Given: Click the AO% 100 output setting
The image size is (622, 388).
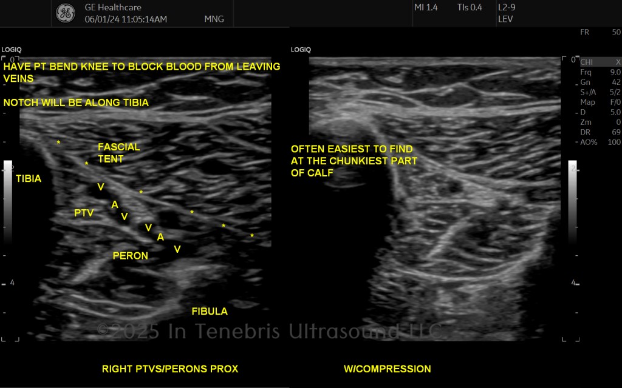Looking at the screenshot, I should [x=601, y=142].
